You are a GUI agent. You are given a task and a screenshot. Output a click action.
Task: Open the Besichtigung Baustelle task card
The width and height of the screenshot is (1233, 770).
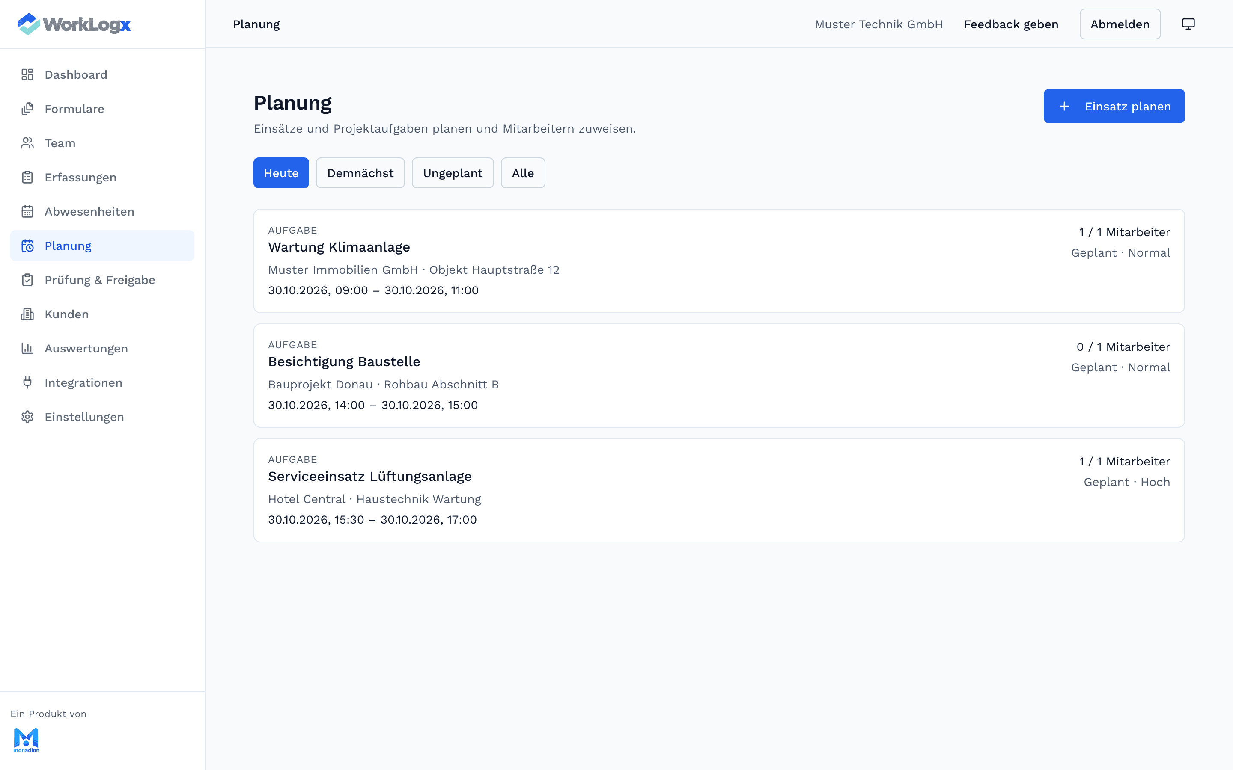[x=719, y=375]
